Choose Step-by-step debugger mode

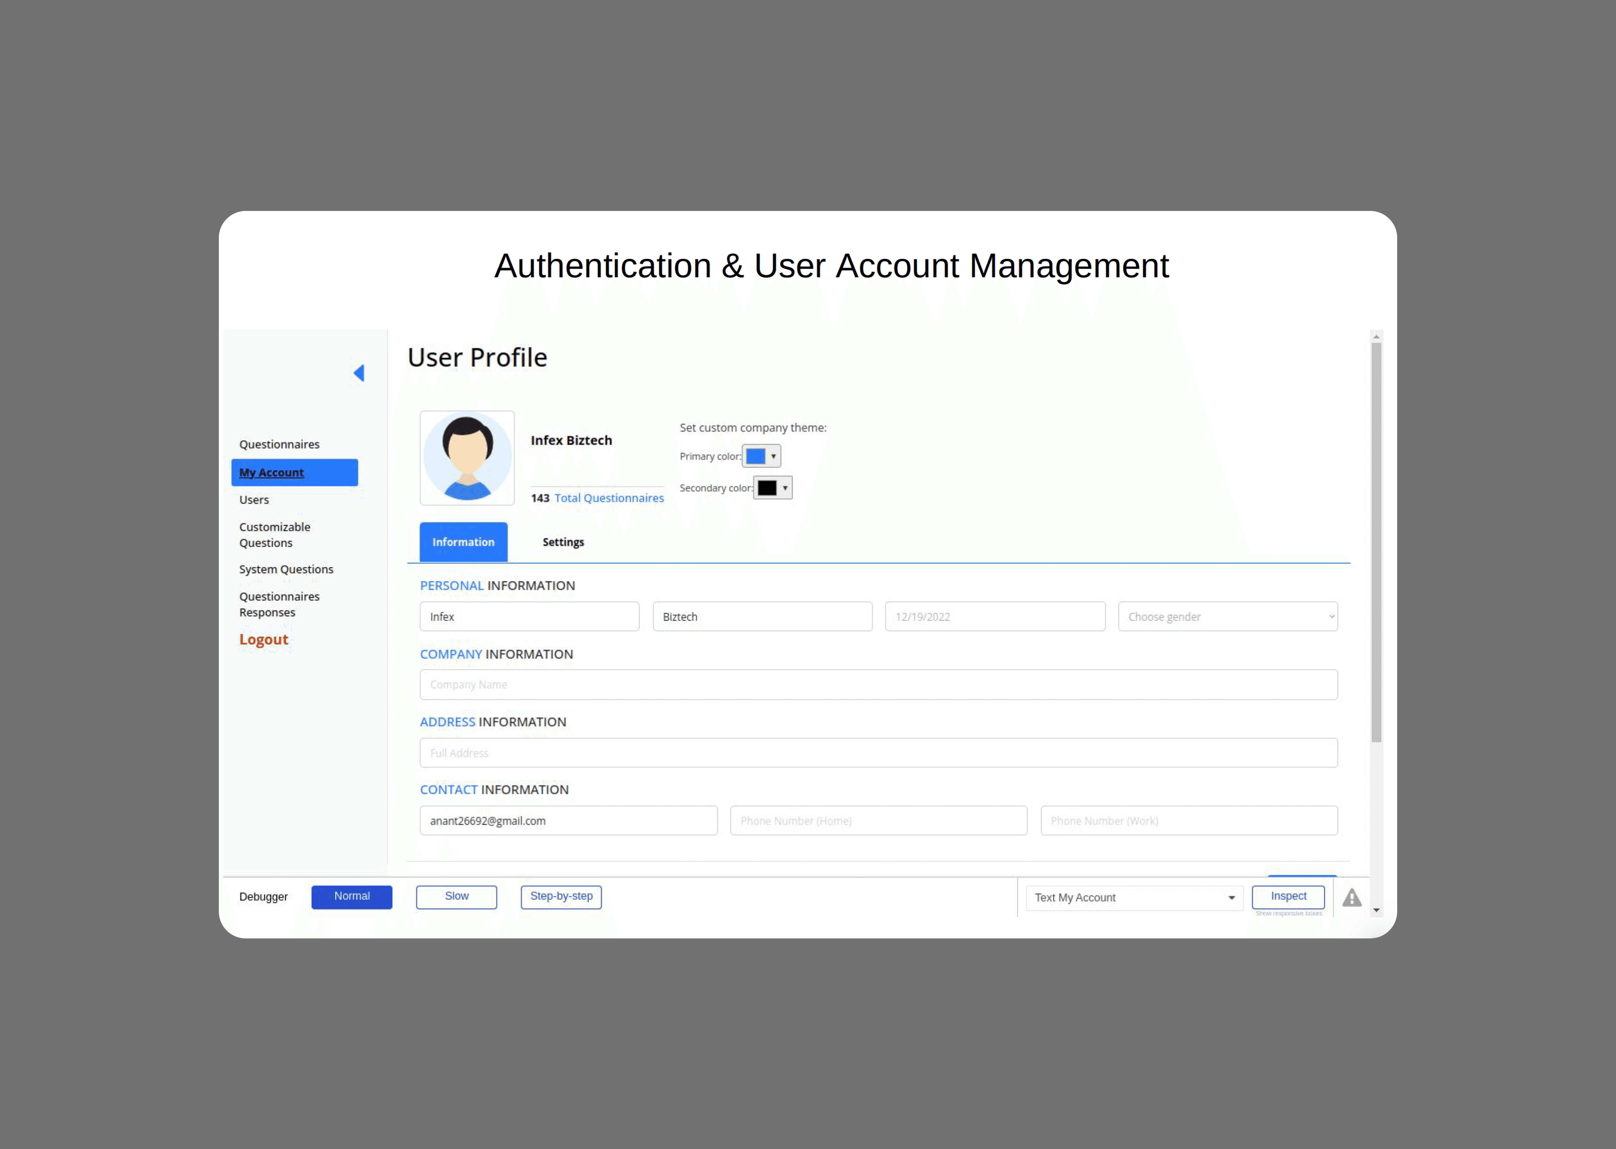[x=561, y=897]
